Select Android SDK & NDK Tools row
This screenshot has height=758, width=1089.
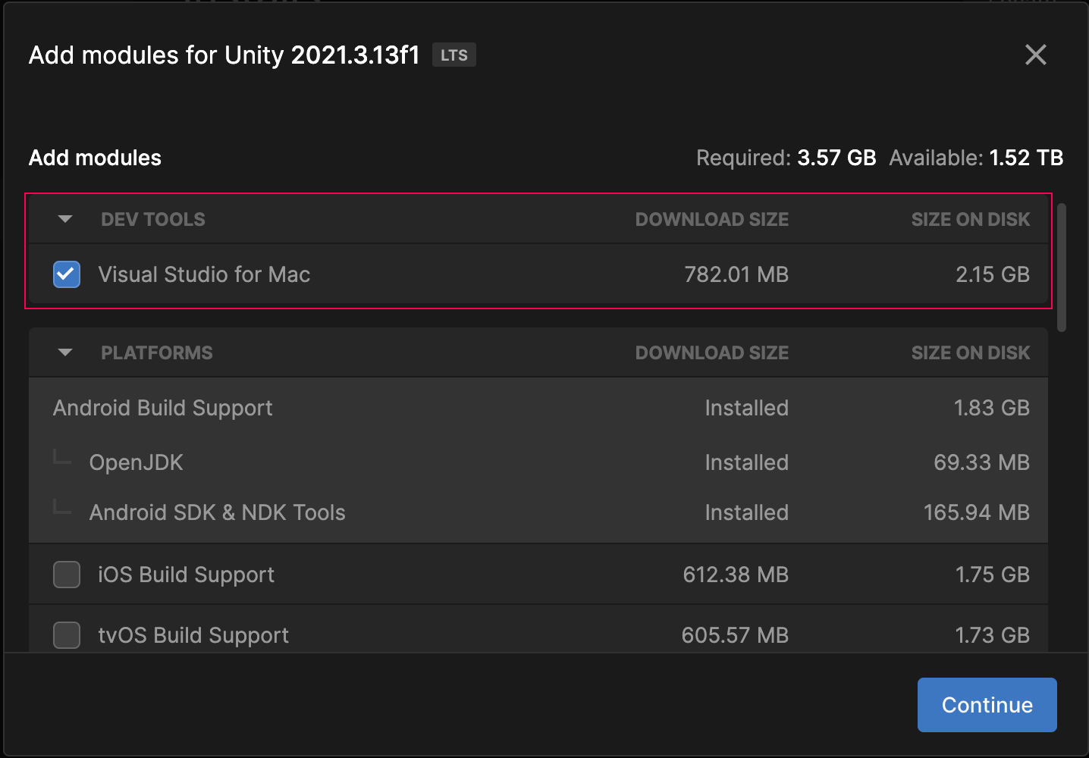[217, 512]
